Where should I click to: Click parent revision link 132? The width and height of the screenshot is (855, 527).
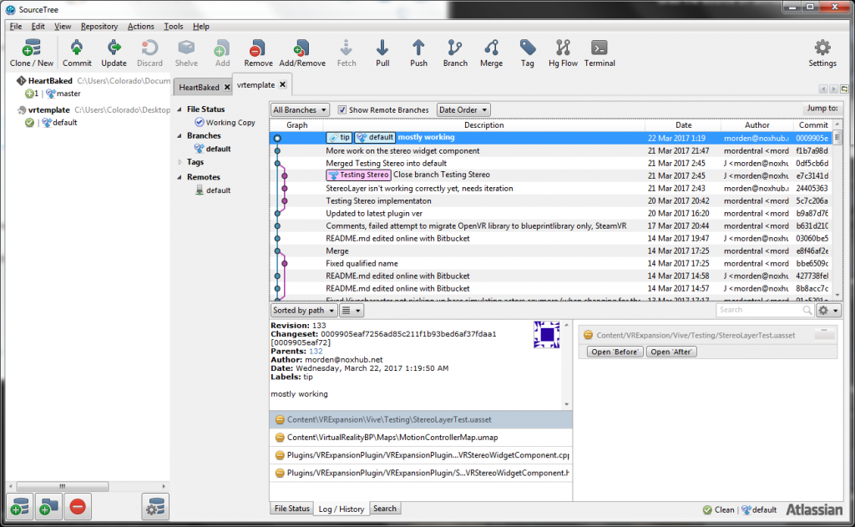316,352
